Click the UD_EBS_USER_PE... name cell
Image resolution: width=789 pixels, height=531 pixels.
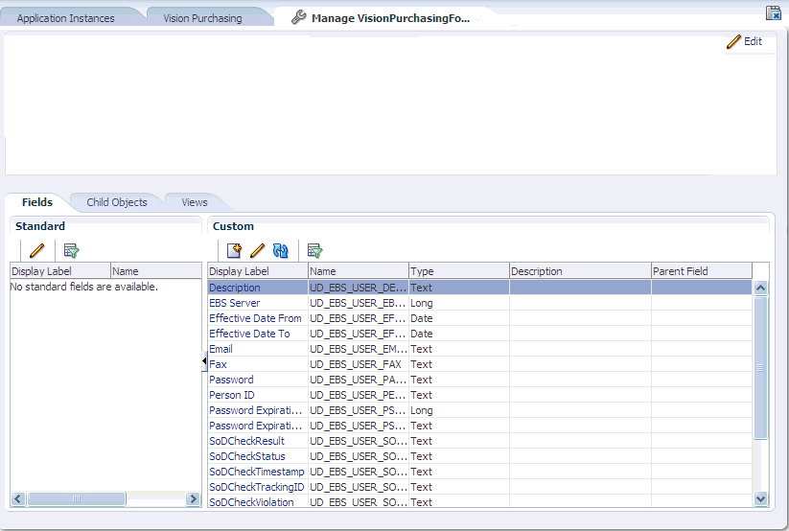click(x=359, y=395)
